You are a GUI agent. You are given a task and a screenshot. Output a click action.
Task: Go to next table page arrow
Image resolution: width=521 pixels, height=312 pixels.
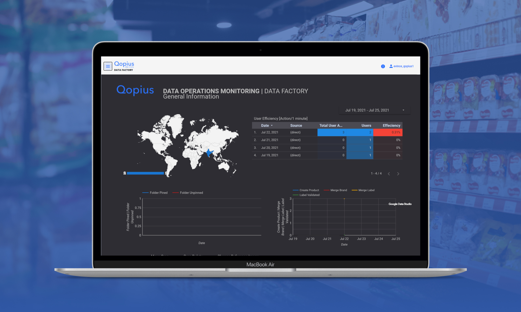click(398, 174)
